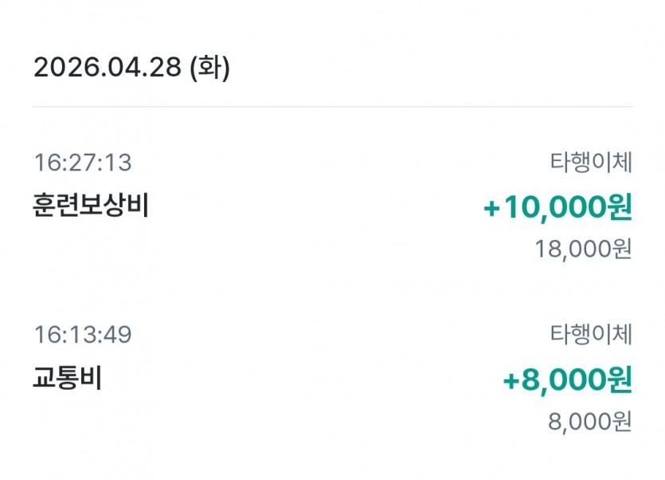
Task: Select the 16:13:49 timestamp
Action: click(x=83, y=335)
